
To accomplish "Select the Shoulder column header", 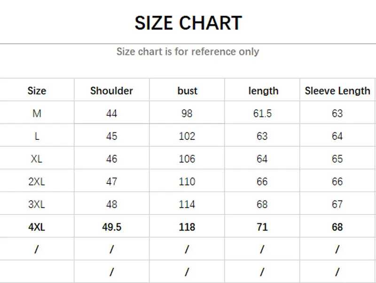I will (111, 91).
